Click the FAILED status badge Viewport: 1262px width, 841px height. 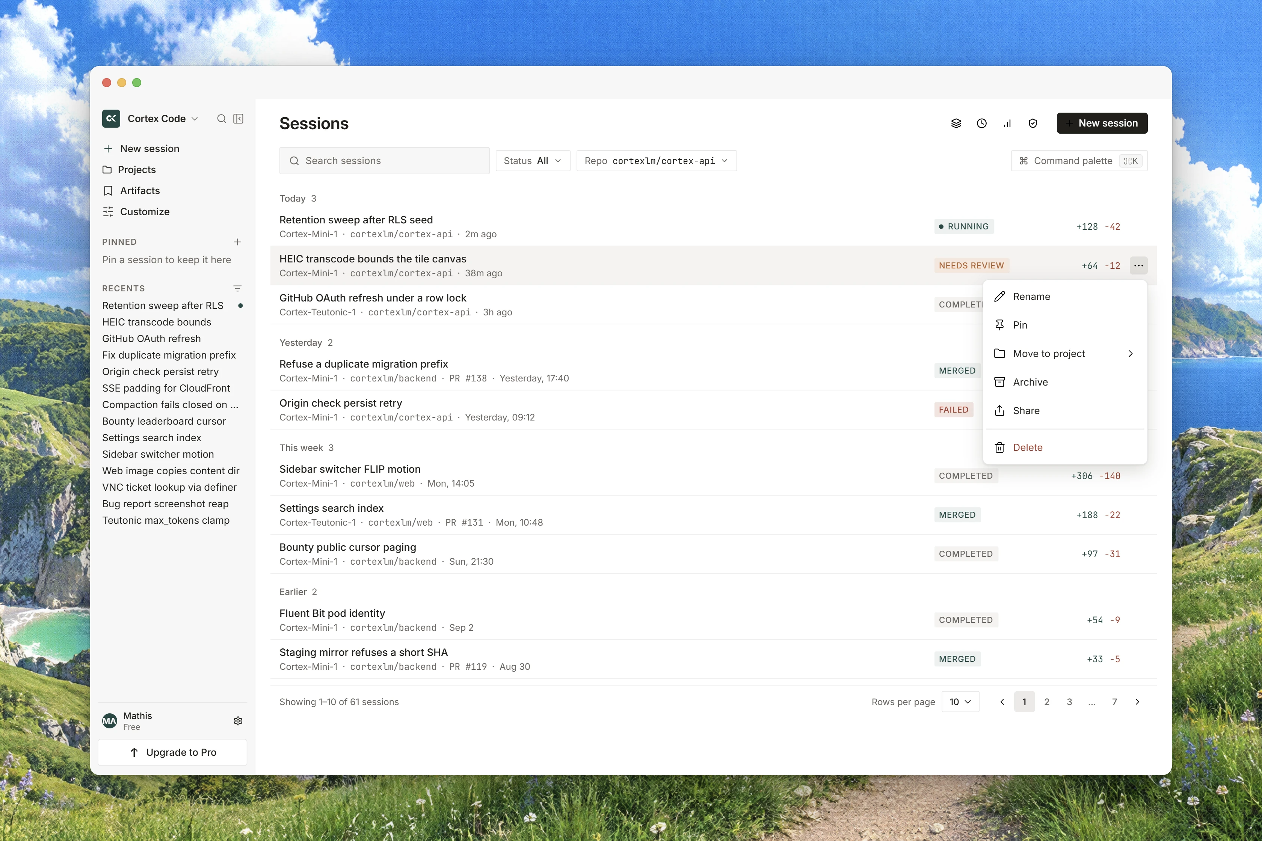954,410
